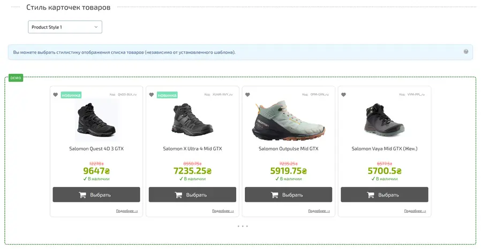Click the Salomon Outpulse Mid GTX title
The width and height of the screenshot is (482, 249).
point(288,149)
